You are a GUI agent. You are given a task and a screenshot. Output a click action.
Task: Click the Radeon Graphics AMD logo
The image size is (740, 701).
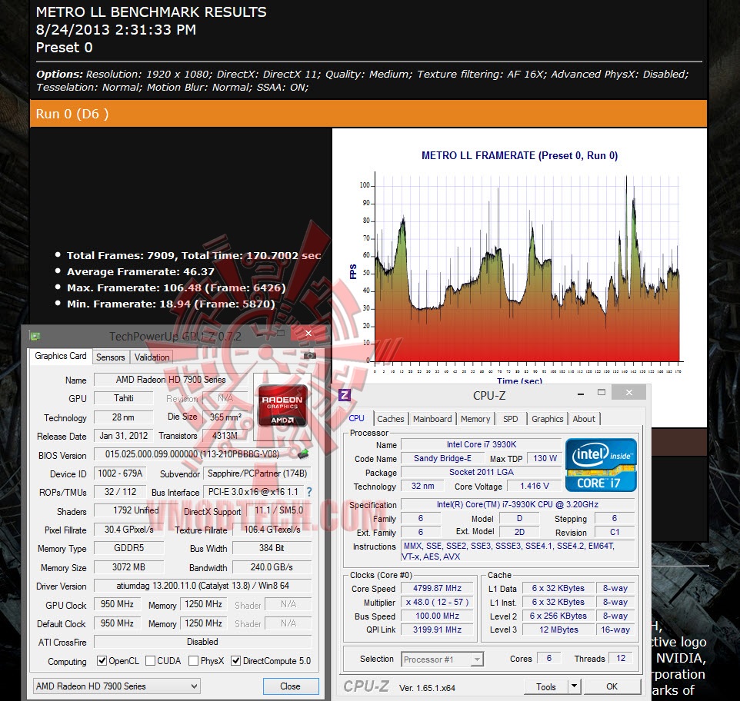(282, 405)
